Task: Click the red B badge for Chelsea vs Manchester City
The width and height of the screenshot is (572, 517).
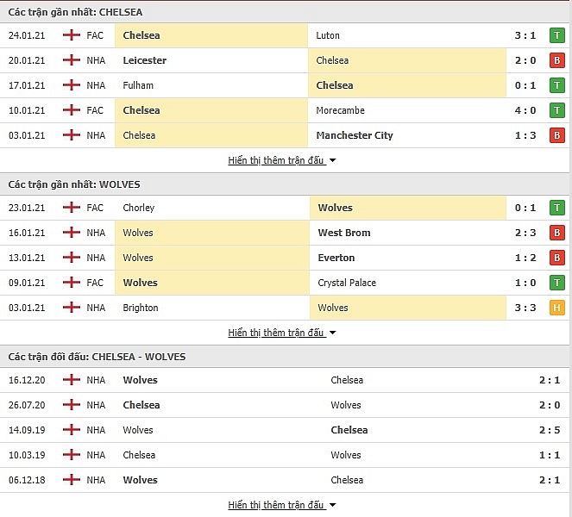Action: [556, 135]
